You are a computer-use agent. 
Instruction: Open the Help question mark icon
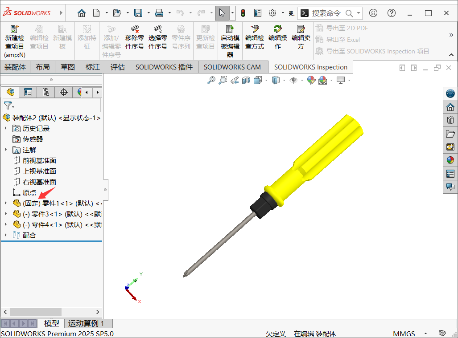pos(392,13)
